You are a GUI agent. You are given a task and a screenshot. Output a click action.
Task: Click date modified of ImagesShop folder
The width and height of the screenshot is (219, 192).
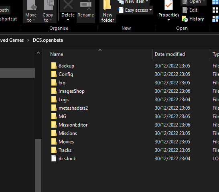click(x=172, y=91)
